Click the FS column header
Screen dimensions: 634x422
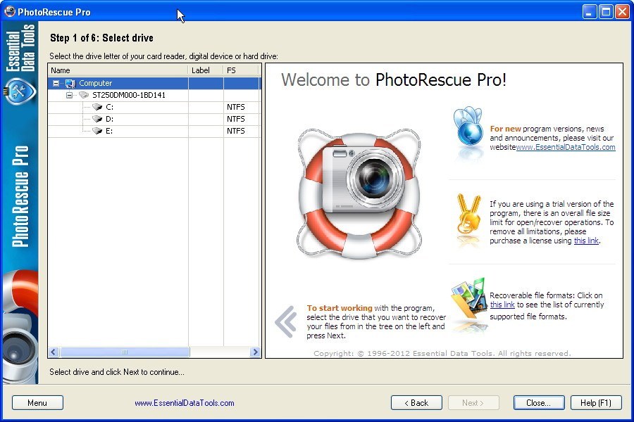pyautogui.click(x=241, y=70)
